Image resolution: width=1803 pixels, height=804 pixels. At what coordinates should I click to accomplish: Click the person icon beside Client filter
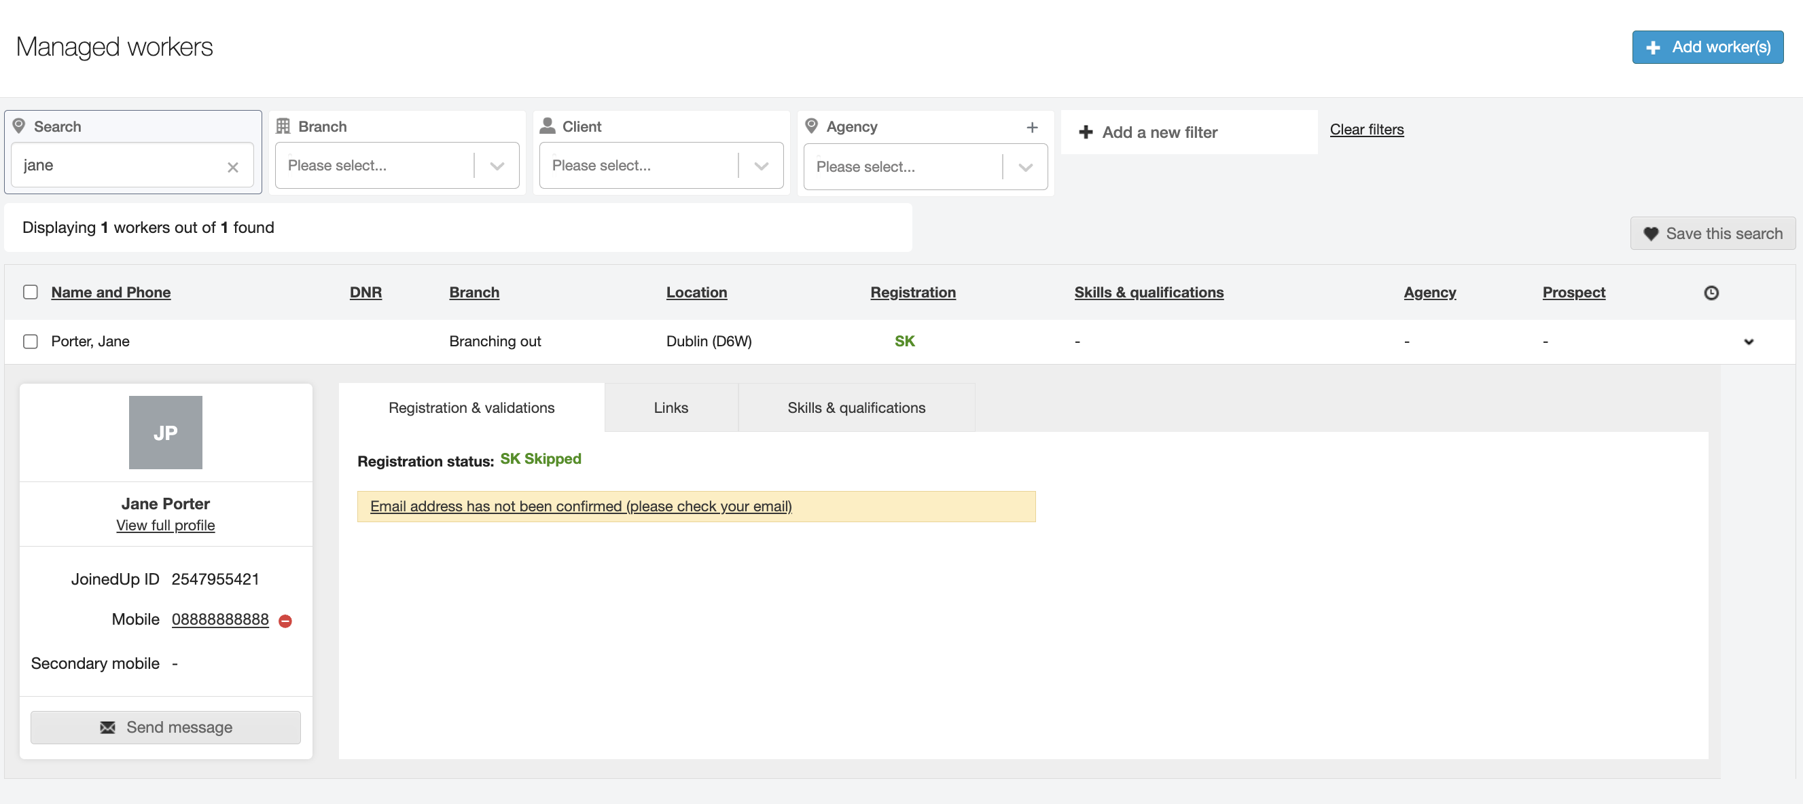coord(548,126)
